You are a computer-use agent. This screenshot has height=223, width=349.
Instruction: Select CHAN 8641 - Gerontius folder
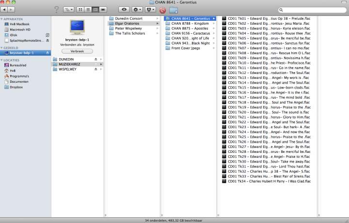(x=190, y=18)
